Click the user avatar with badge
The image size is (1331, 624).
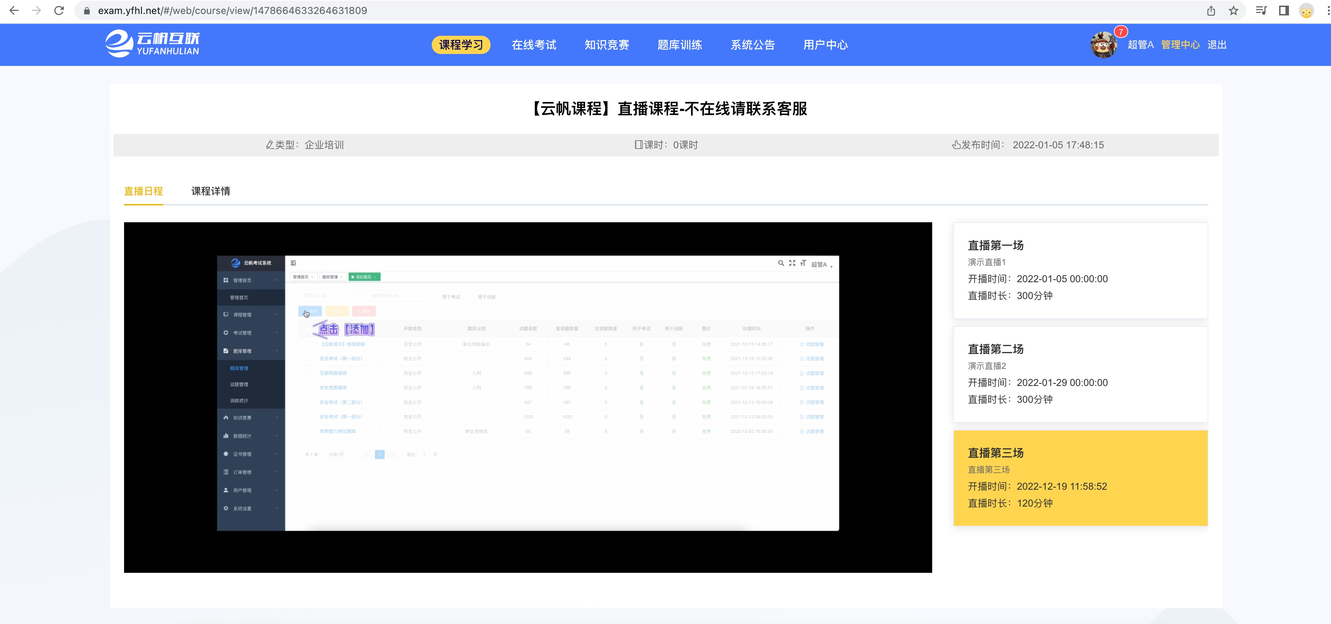point(1103,45)
